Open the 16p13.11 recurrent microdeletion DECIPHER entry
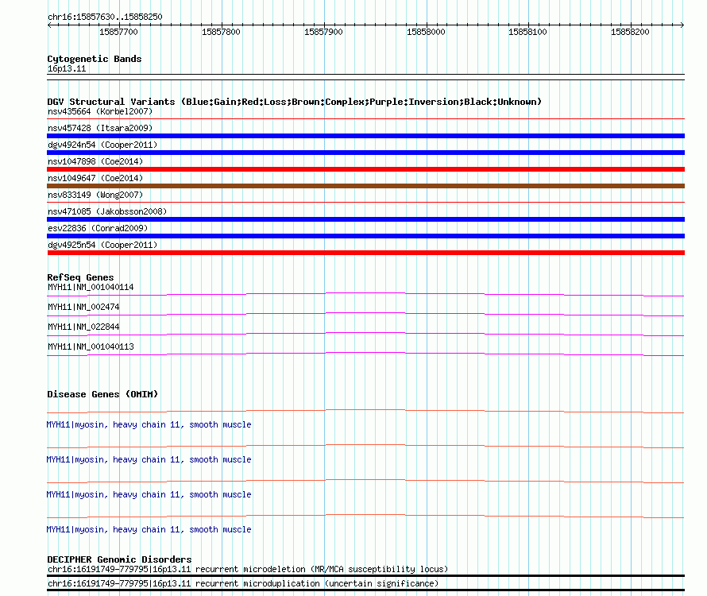Viewport: 707px width, 596px height. 248,570
